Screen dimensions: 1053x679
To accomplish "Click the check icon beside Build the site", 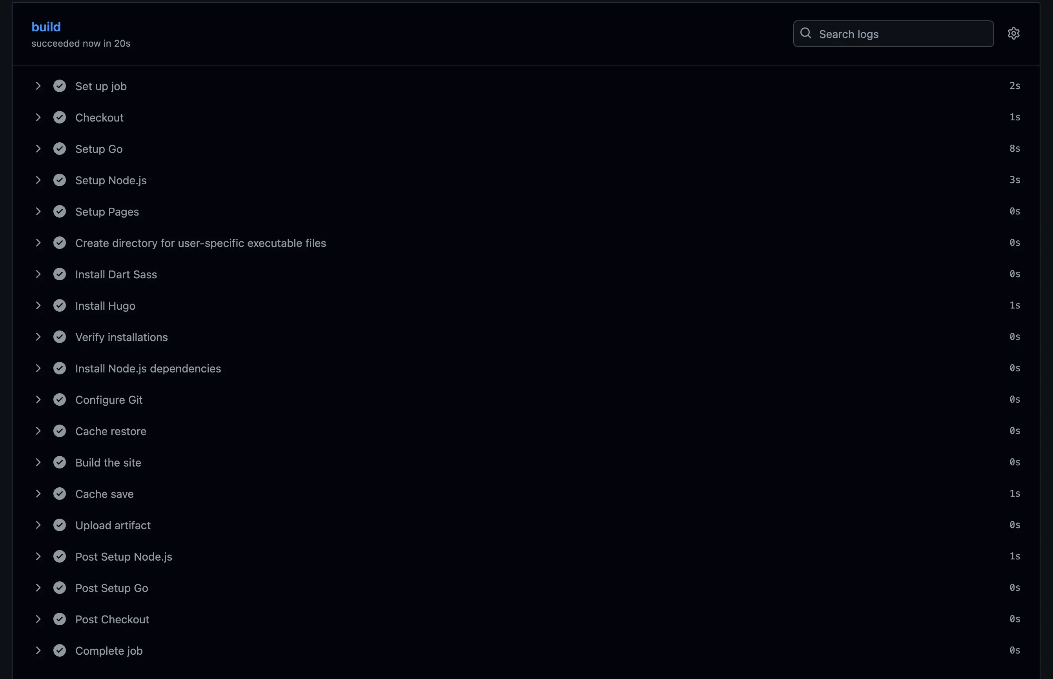I will click(x=60, y=463).
